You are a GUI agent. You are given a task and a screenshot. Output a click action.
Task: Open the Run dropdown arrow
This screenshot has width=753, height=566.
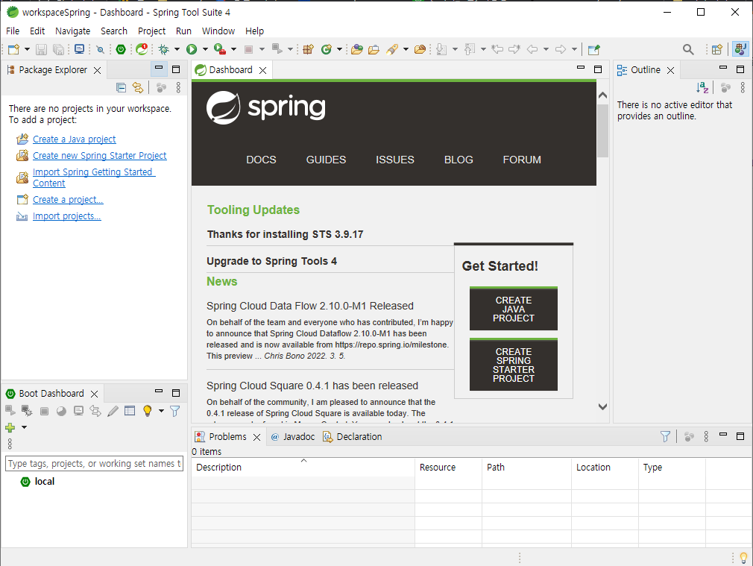point(205,49)
